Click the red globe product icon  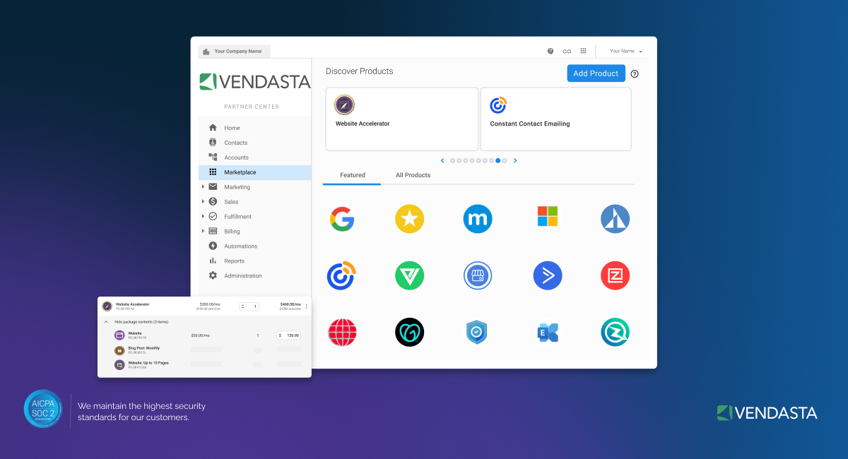pos(342,332)
